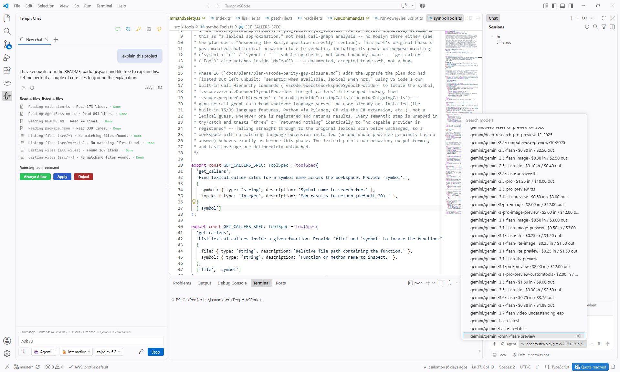Search sessions with magnifier icon
Screen dimensions: 620x372
595,27
